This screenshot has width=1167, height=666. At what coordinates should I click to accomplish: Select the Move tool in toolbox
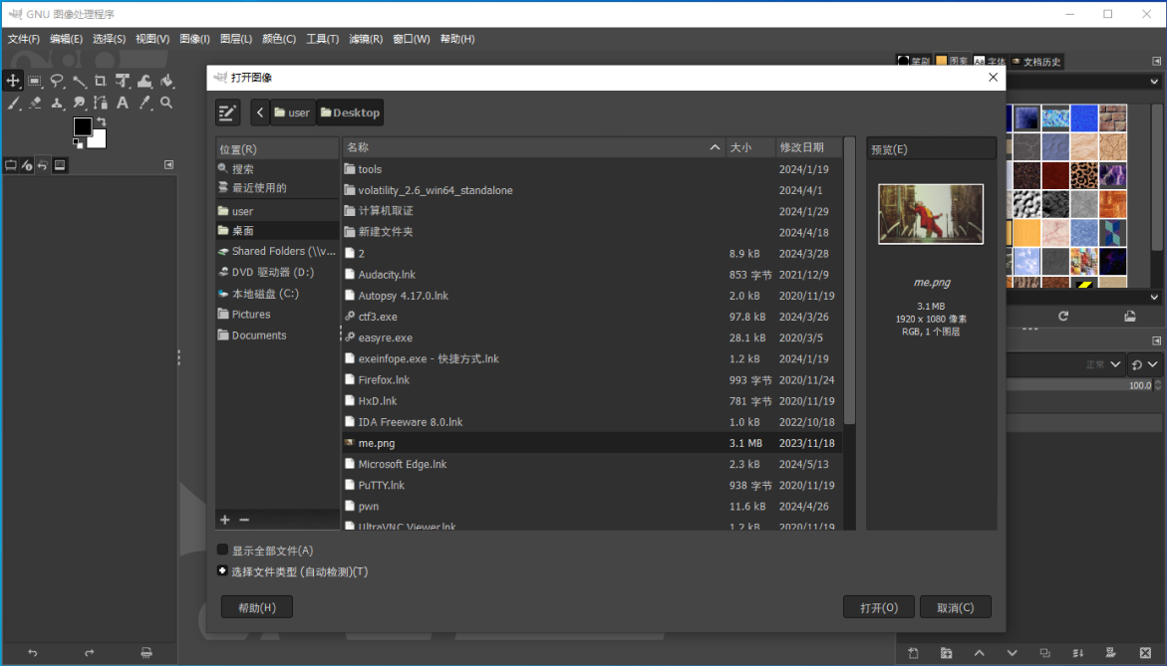[x=13, y=81]
